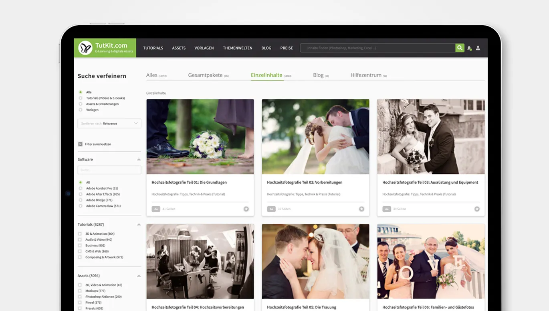Favorite Hochzeitsfotografie Teil 02 with star icon
This screenshot has height=311, width=549.
361,209
